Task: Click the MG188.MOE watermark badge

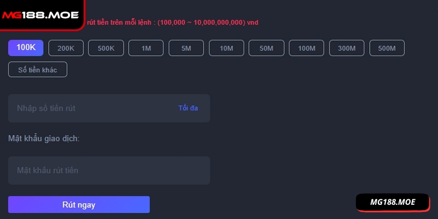Action: 393,203
